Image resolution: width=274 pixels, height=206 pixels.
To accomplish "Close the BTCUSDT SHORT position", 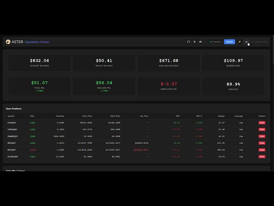I will pos(262,150).
